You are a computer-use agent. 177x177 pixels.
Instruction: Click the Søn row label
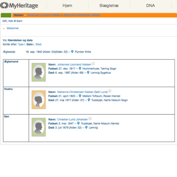coord(7,116)
